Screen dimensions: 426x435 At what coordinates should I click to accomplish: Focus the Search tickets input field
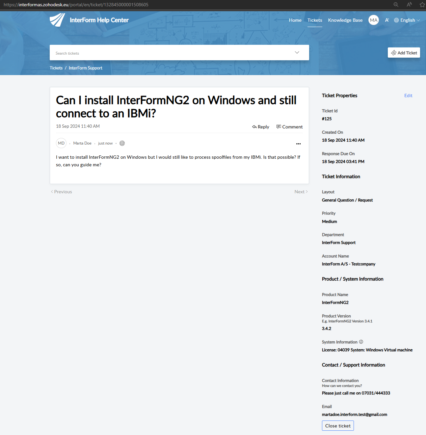[x=179, y=53]
